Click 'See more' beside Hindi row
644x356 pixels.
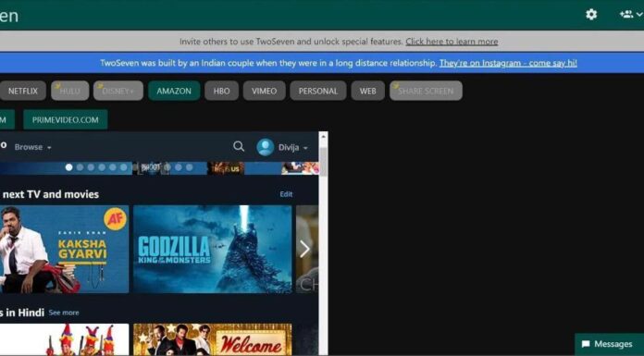(x=64, y=313)
